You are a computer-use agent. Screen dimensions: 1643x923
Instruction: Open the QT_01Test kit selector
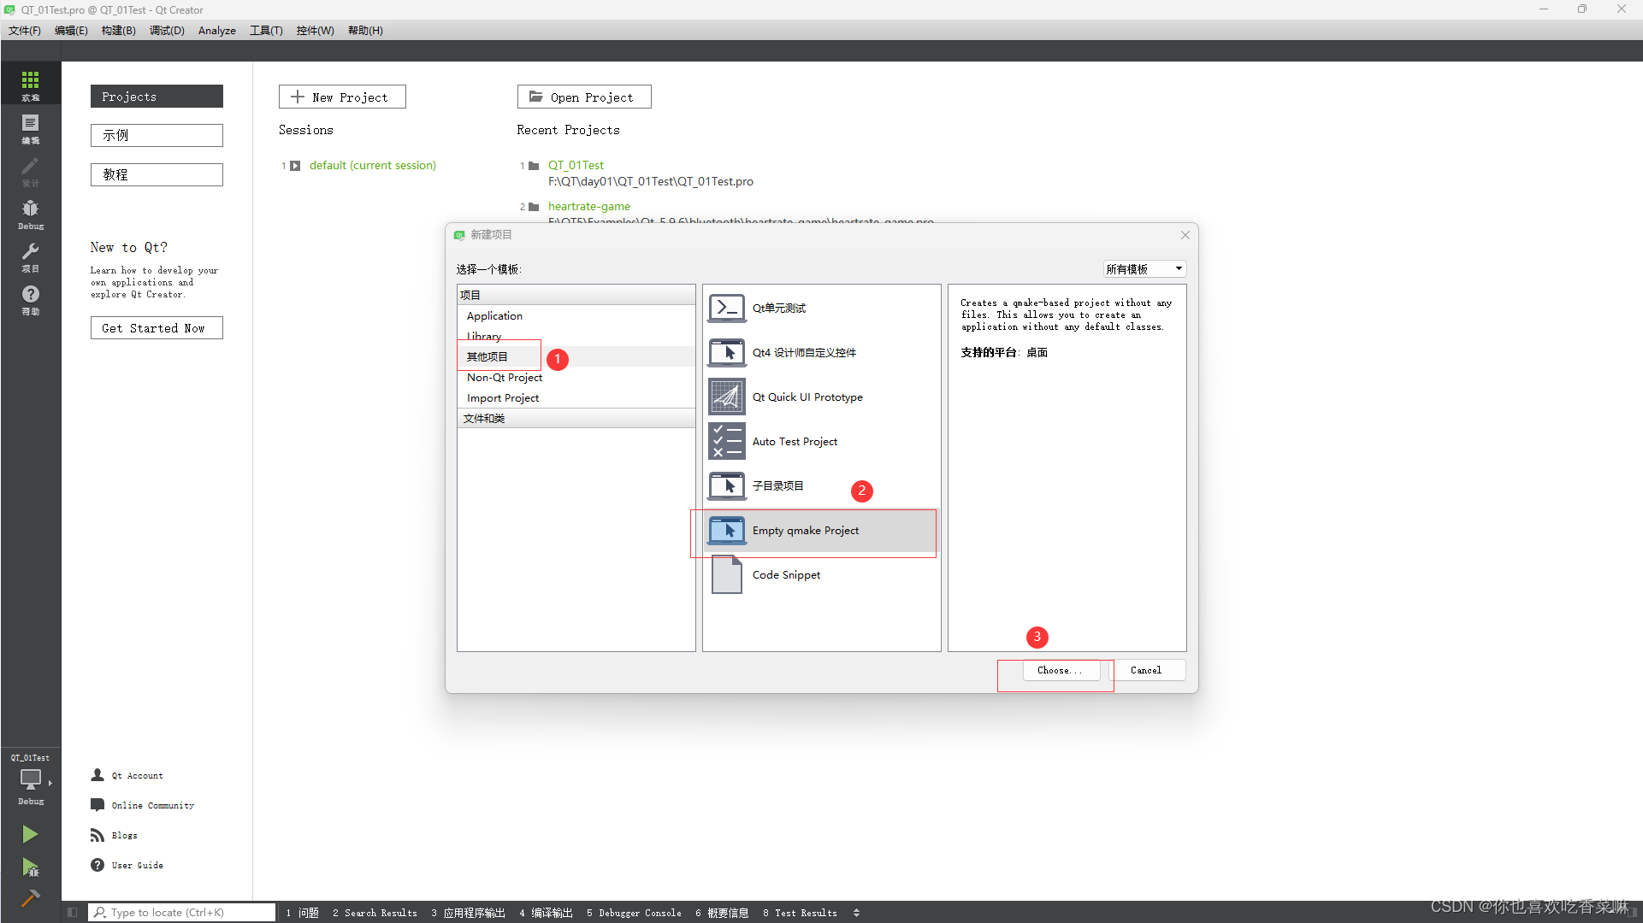(30, 779)
